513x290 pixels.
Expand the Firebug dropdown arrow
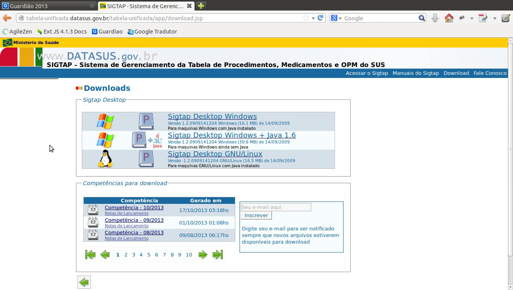[472, 18]
